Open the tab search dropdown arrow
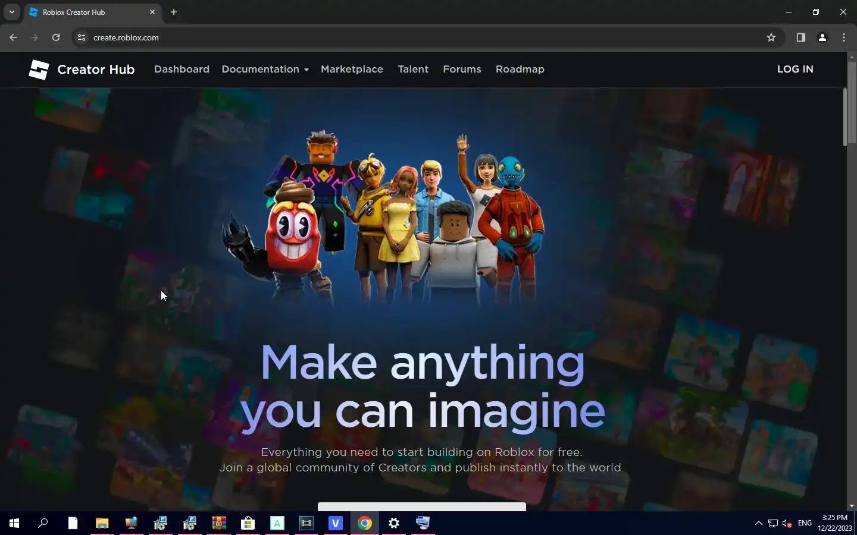The image size is (857, 535). click(x=11, y=12)
